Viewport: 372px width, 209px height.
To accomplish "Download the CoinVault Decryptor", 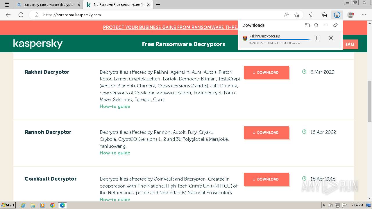I will [x=266, y=179].
